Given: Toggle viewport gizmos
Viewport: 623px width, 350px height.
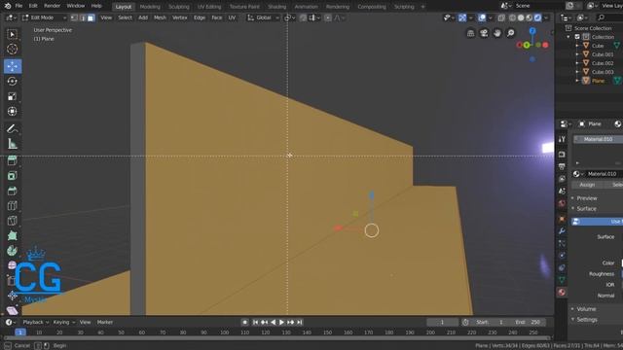Looking at the screenshot, I should (462, 17).
